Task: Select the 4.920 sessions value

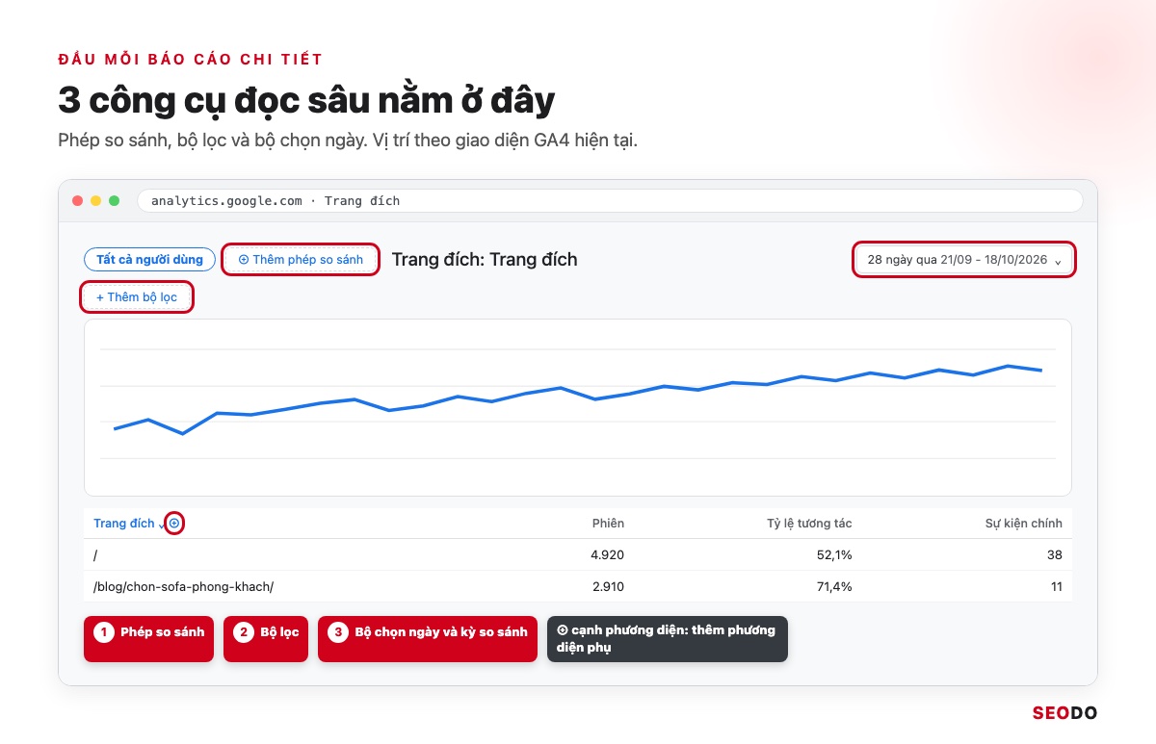Action: click(607, 554)
